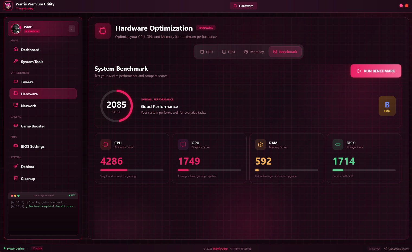This screenshot has height=252, width=412.
Task: Click the CPU chip icon on the Processor Score card
Action: click(106, 144)
